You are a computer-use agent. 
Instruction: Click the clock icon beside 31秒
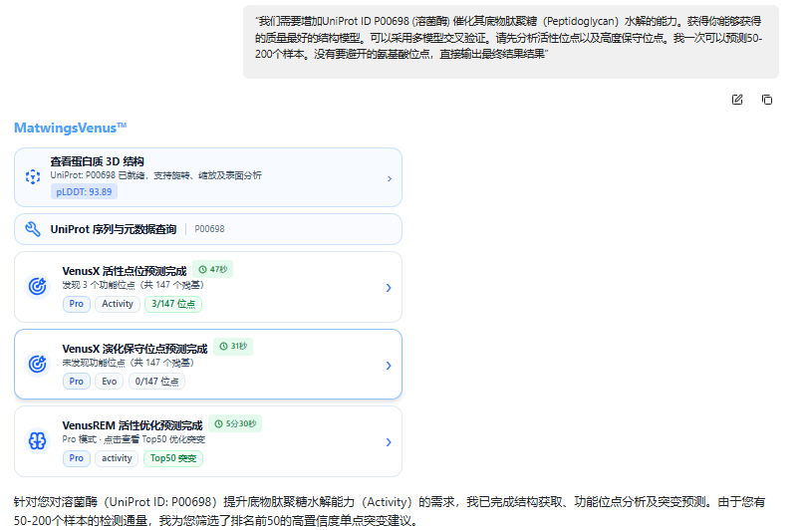click(223, 347)
